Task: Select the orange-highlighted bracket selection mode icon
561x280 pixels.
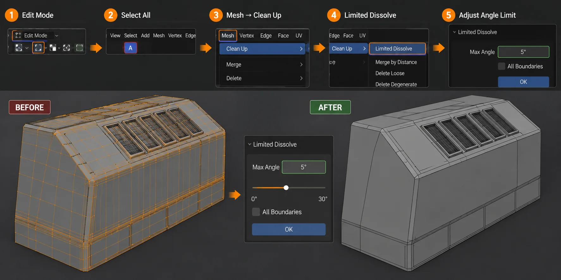Action: pyautogui.click(x=38, y=48)
